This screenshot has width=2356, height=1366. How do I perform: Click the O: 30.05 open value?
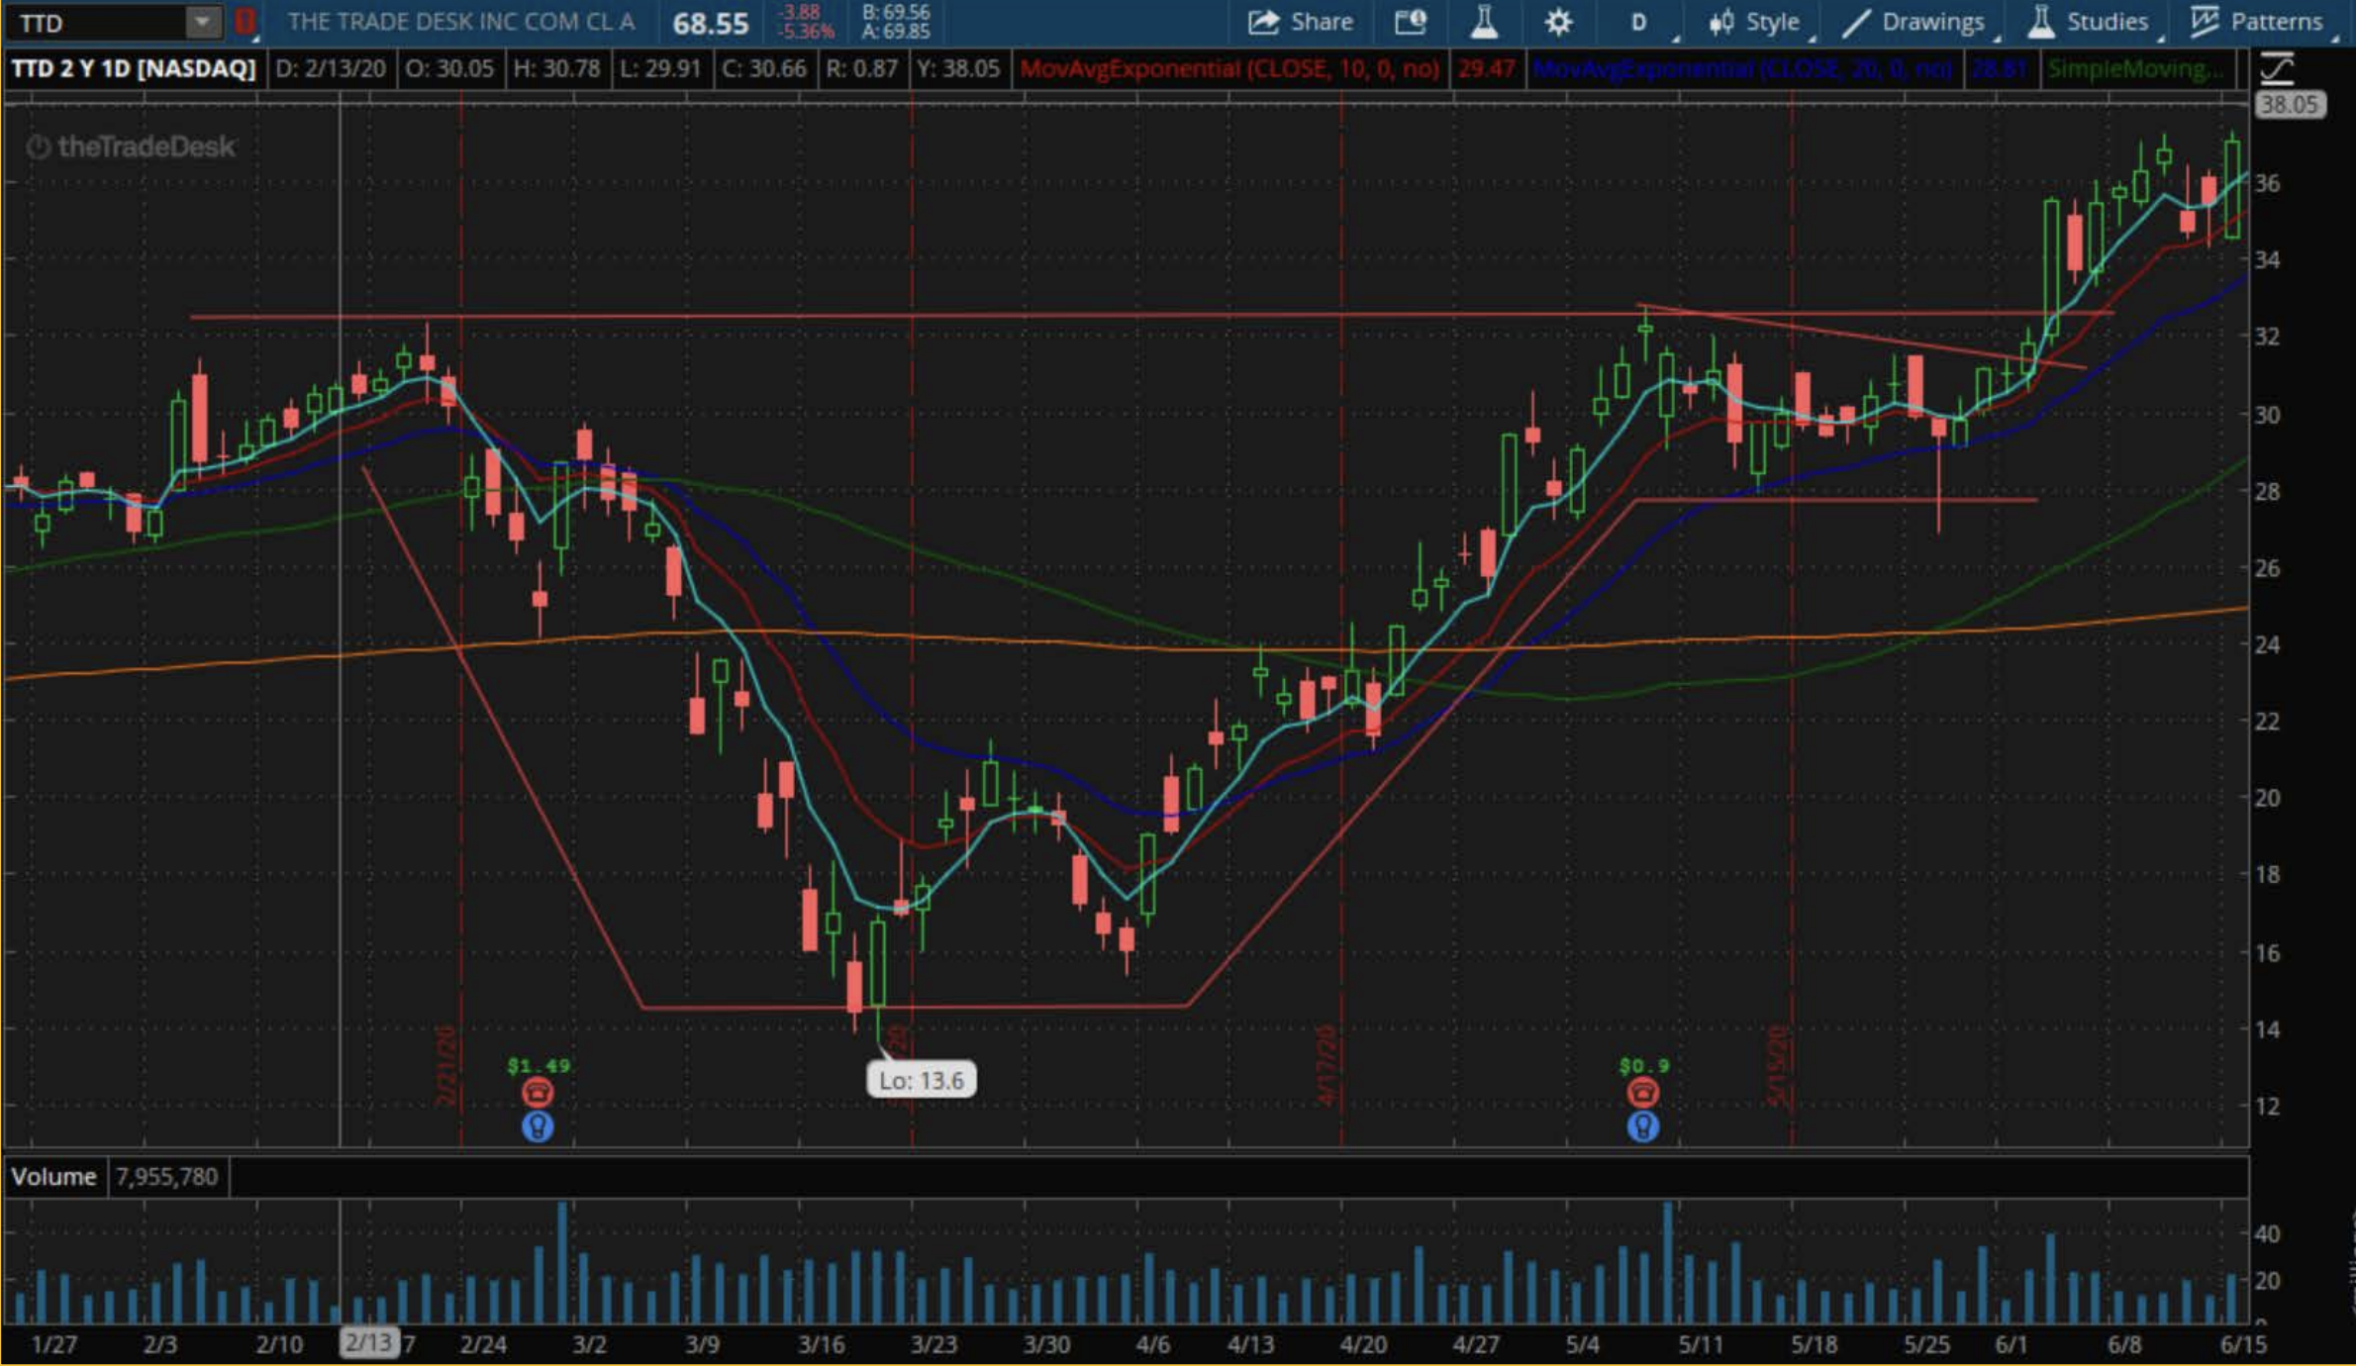click(448, 68)
